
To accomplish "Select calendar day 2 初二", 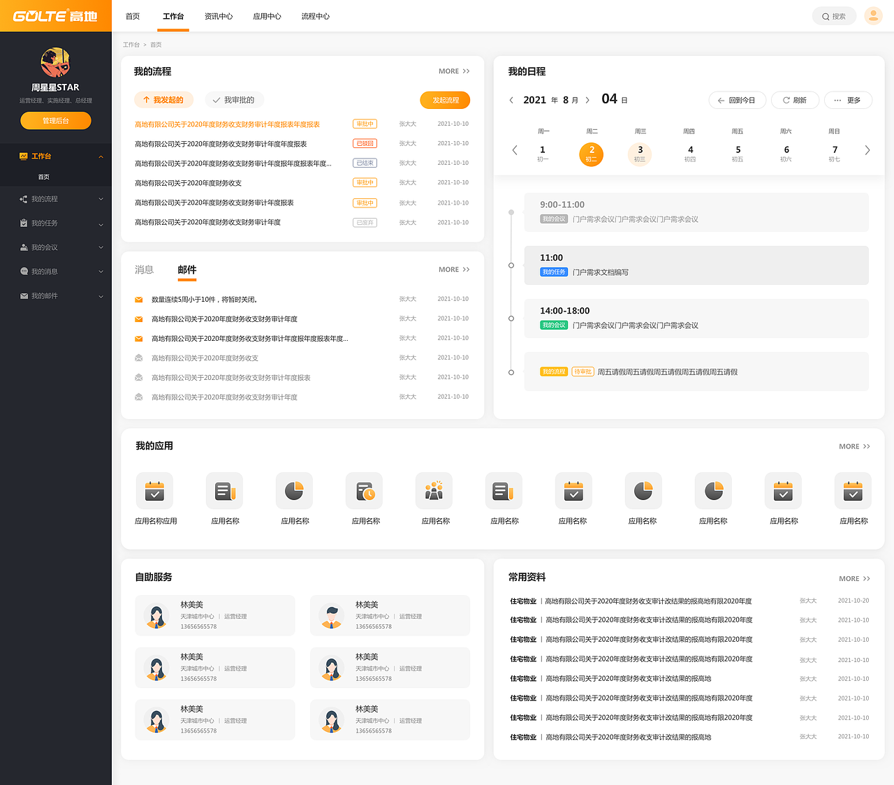I will pyautogui.click(x=592, y=154).
